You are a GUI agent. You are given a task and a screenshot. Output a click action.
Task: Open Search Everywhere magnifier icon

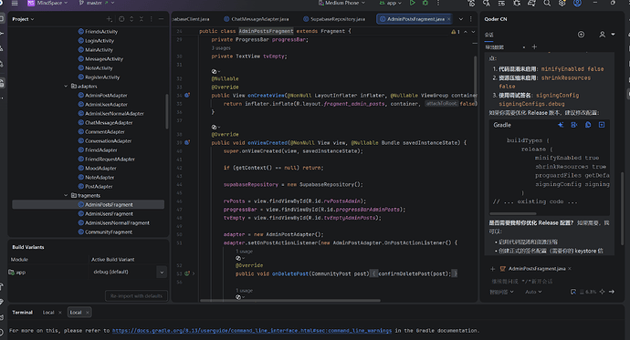(x=547, y=3)
